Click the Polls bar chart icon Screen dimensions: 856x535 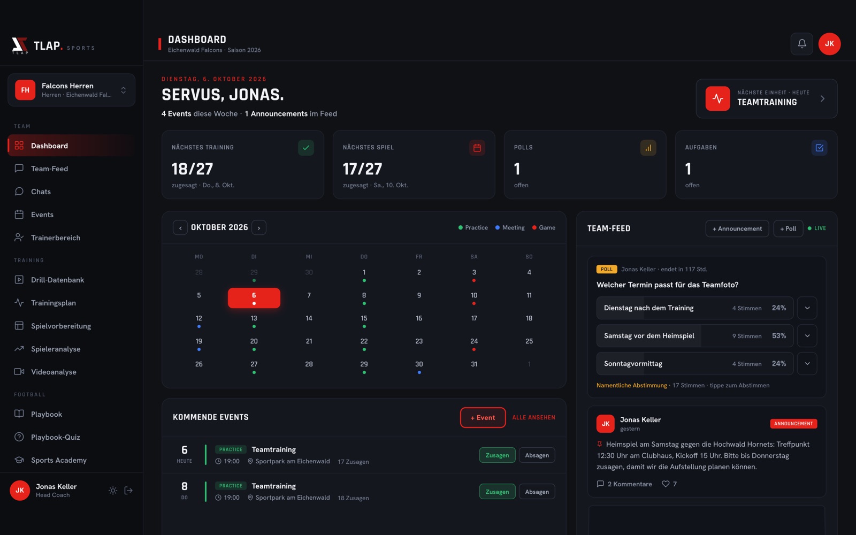click(648, 148)
